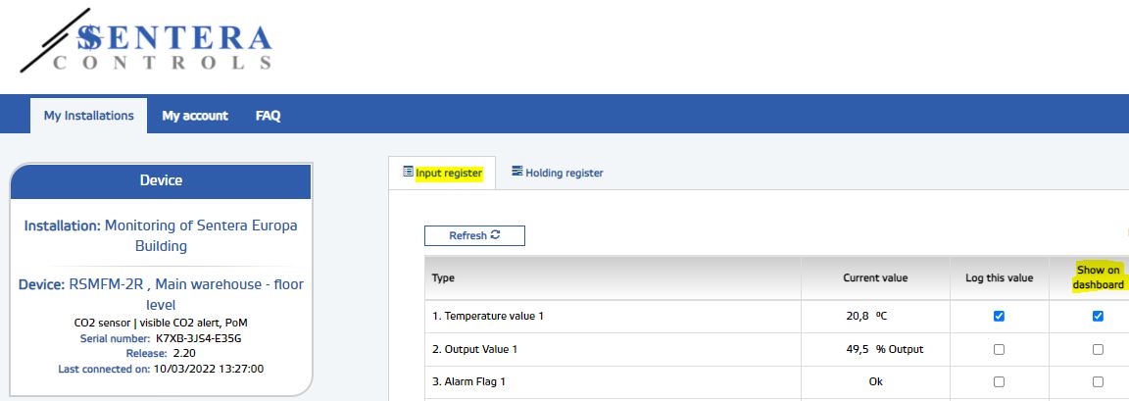
Task: Enable Show on dashboard for Alarm Flag 1
Action: coord(1098,382)
